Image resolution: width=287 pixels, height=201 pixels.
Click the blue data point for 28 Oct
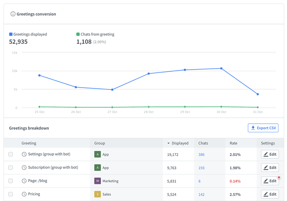[x=148, y=74]
